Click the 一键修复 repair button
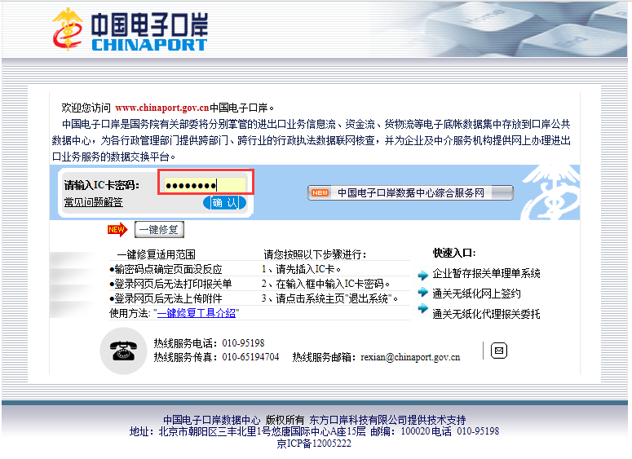The image size is (632, 459). coord(159,230)
